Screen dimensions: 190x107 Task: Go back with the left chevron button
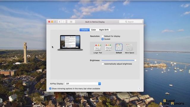(x=59, y=22)
